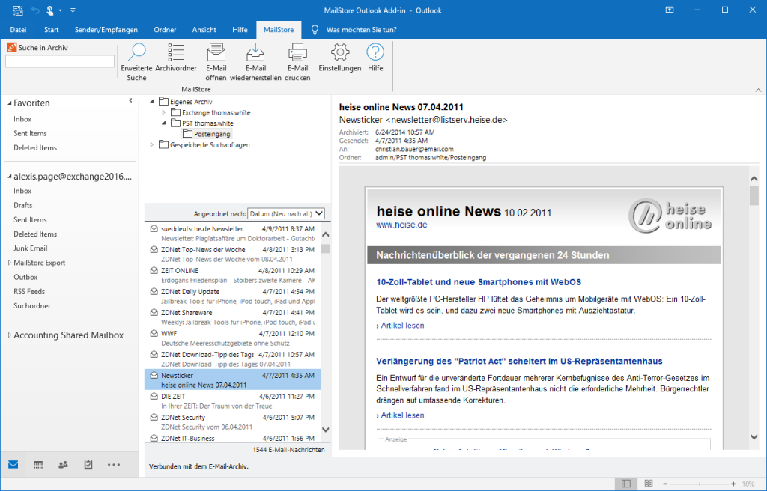The image size is (767, 491).
Task: Open the People view icon
Action: coord(63,465)
